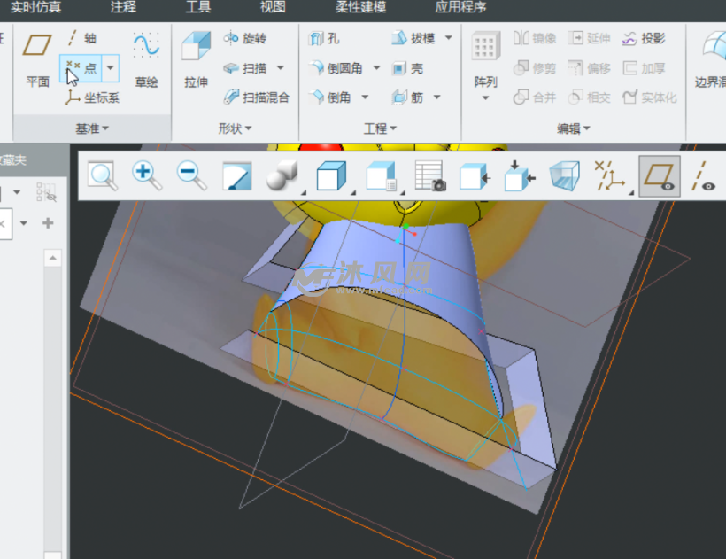Open the 点 tool dropdown arrow

point(110,68)
